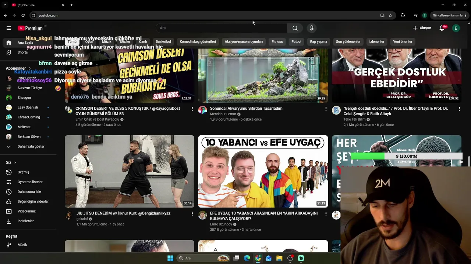Select the Rap yapma filter chip

(x=319, y=42)
